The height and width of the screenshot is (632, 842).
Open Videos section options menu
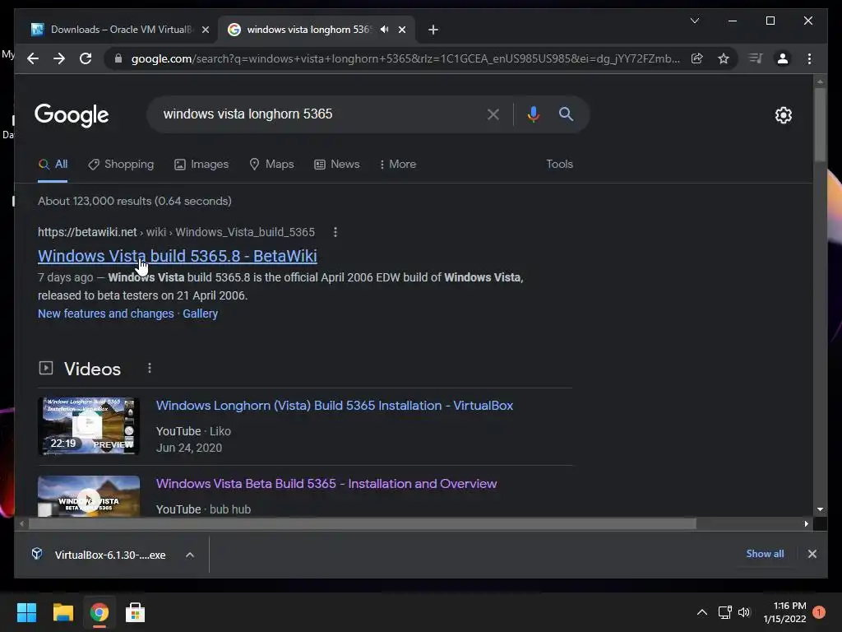click(x=150, y=368)
